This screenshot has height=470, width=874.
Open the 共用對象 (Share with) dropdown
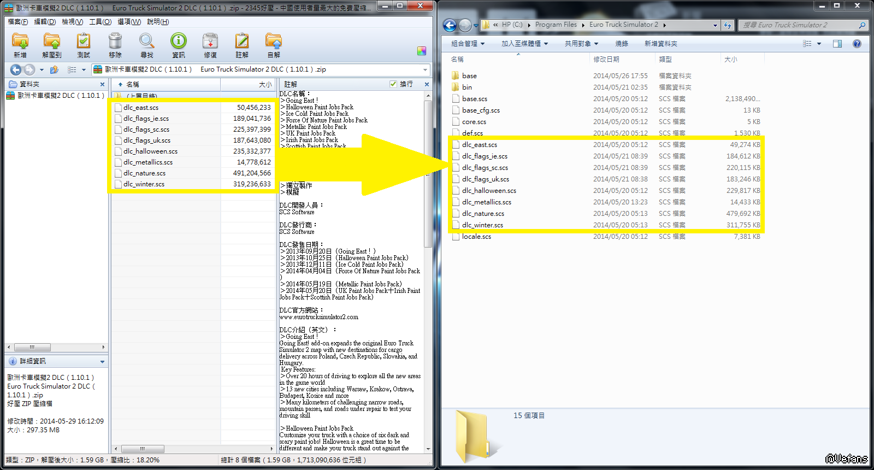(x=581, y=44)
